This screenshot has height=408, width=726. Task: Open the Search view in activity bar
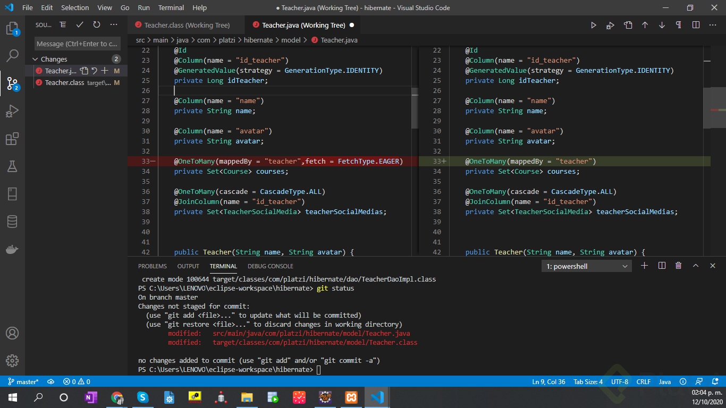click(x=12, y=55)
